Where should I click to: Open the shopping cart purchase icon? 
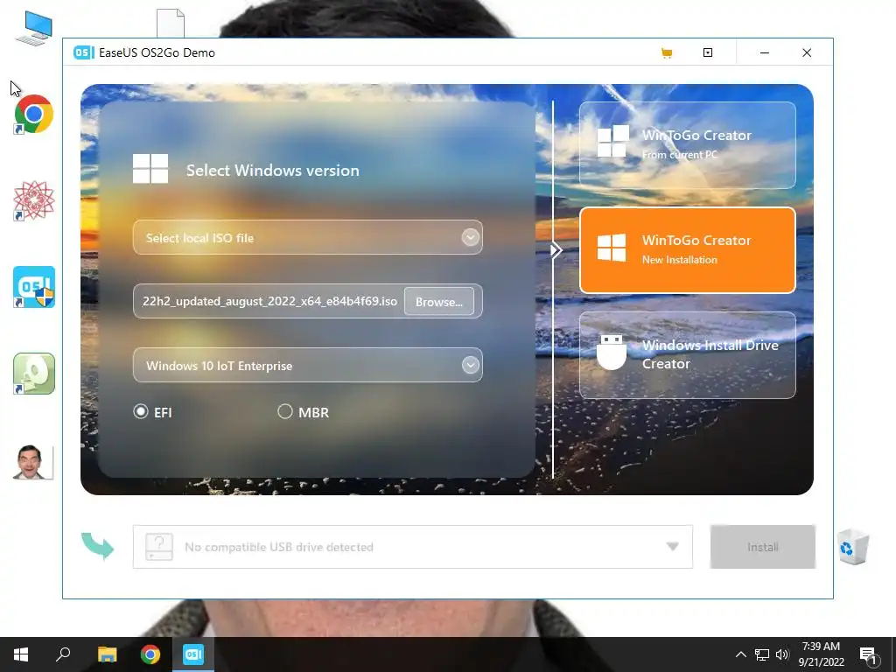click(666, 53)
